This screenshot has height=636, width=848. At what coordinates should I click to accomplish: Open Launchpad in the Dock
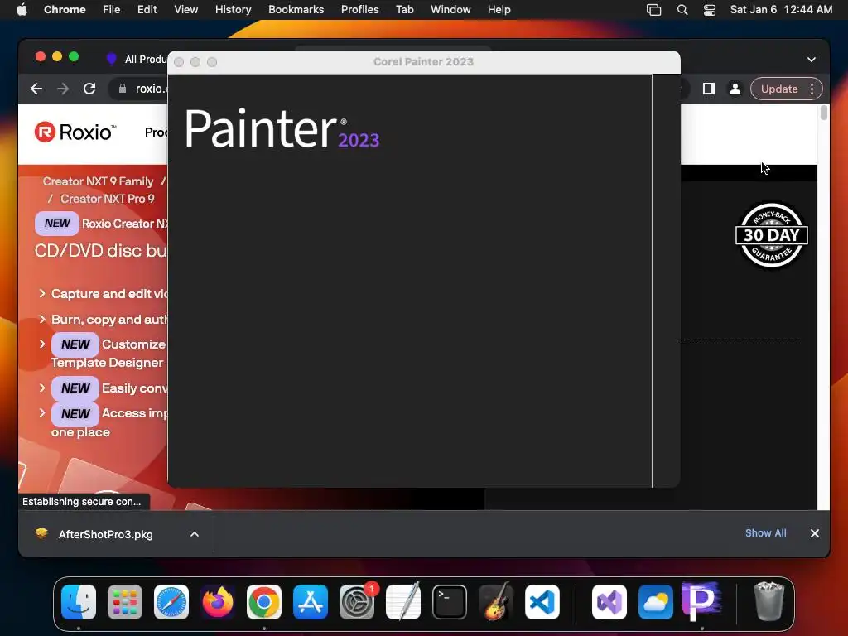point(125,602)
